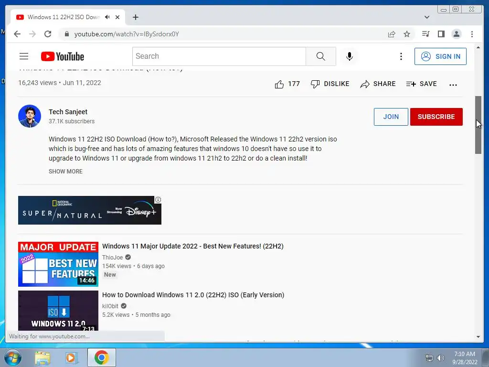
Task: Bookmark this tab with star icon
Action: click(x=407, y=34)
